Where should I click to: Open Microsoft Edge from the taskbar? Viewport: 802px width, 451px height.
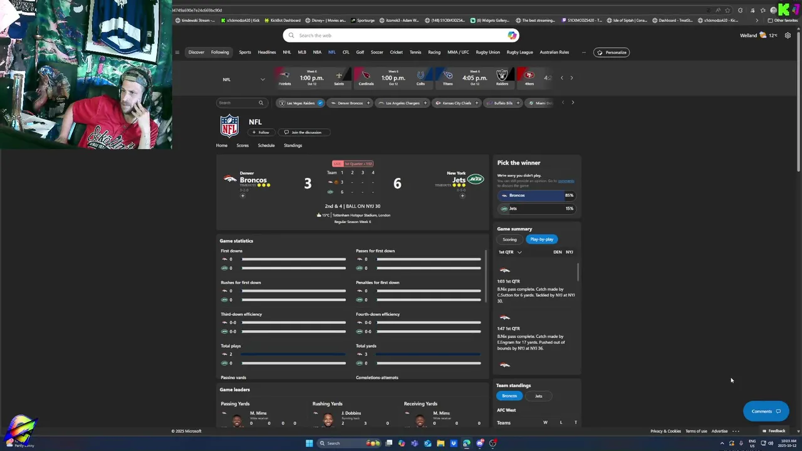pyautogui.click(x=467, y=443)
